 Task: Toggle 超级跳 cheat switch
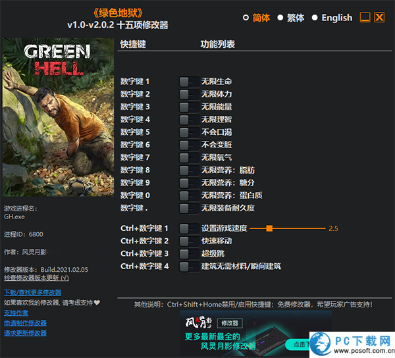[x=188, y=253]
